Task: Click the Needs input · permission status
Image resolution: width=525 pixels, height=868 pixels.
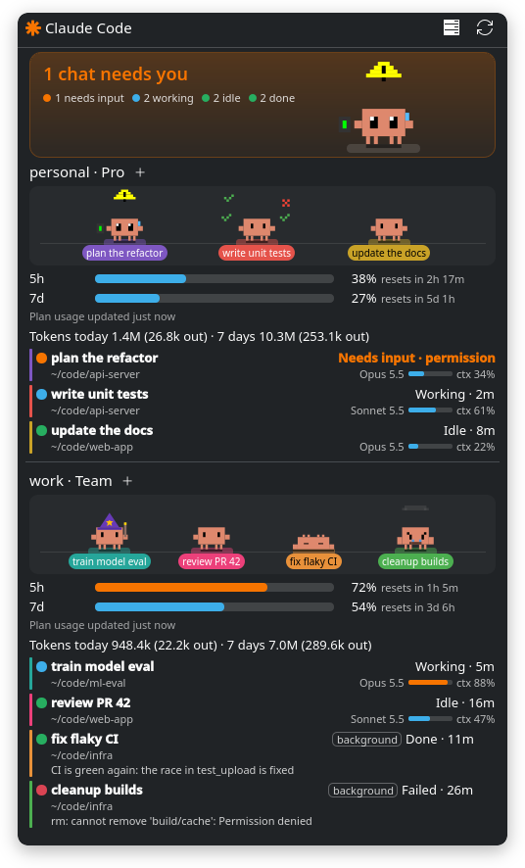Action: coord(416,358)
